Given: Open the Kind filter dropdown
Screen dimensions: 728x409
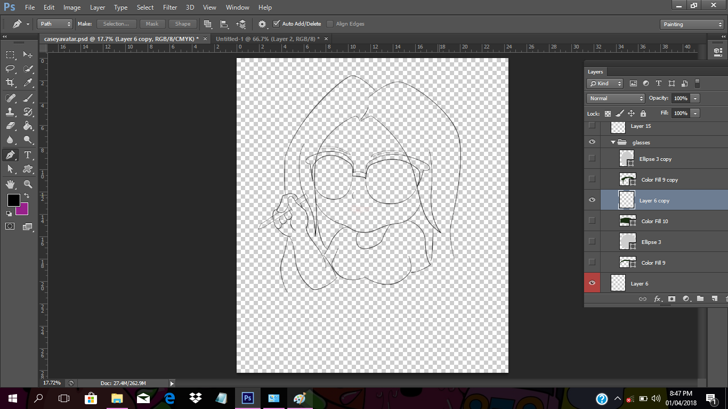Looking at the screenshot, I should (605, 84).
